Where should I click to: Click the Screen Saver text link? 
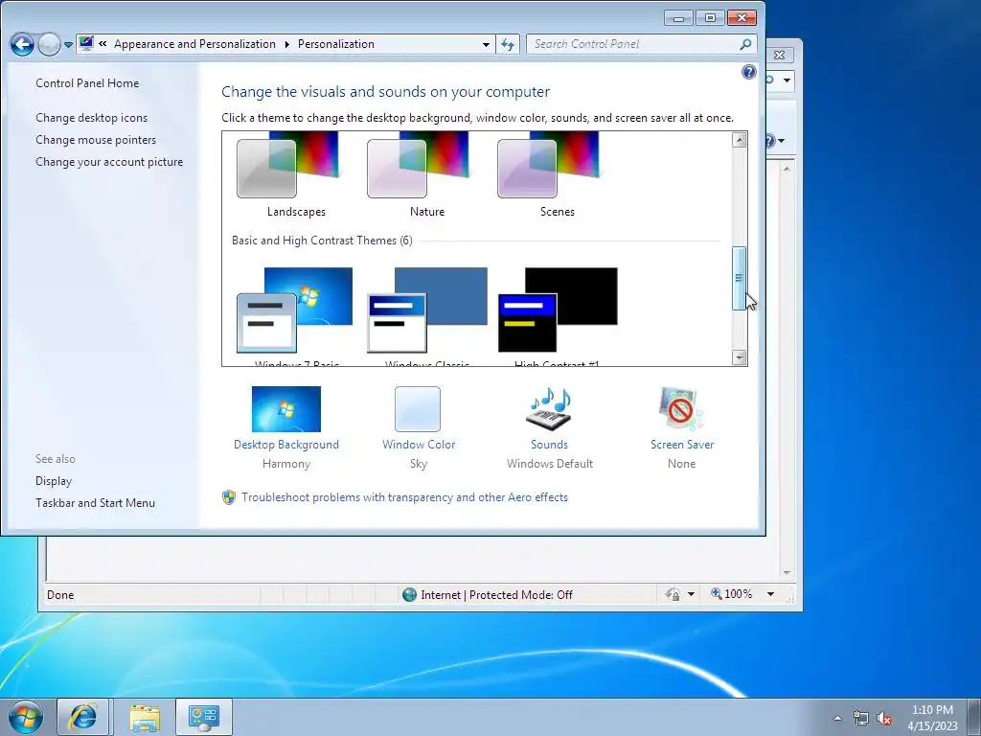click(x=682, y=445)
